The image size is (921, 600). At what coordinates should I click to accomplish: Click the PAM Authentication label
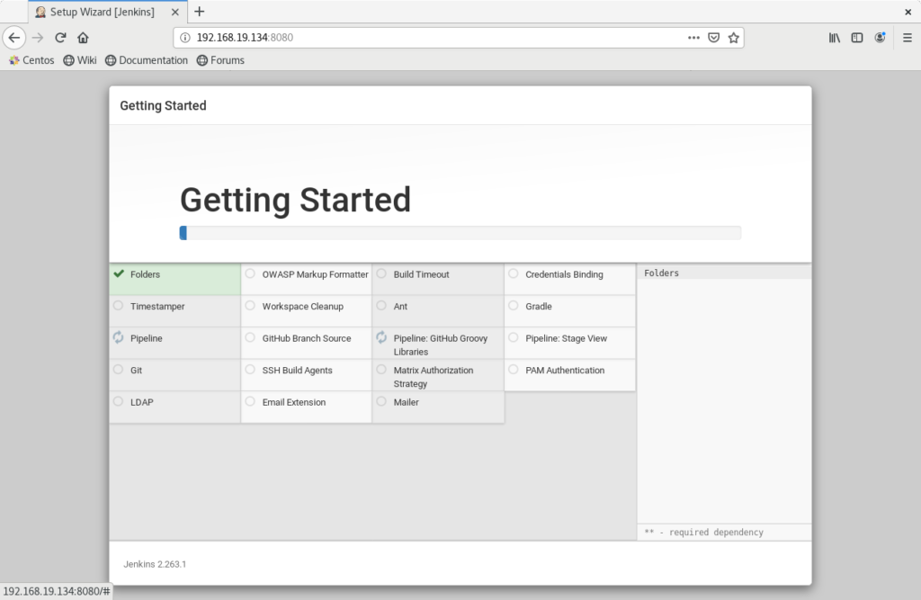(x=565, y=371)
